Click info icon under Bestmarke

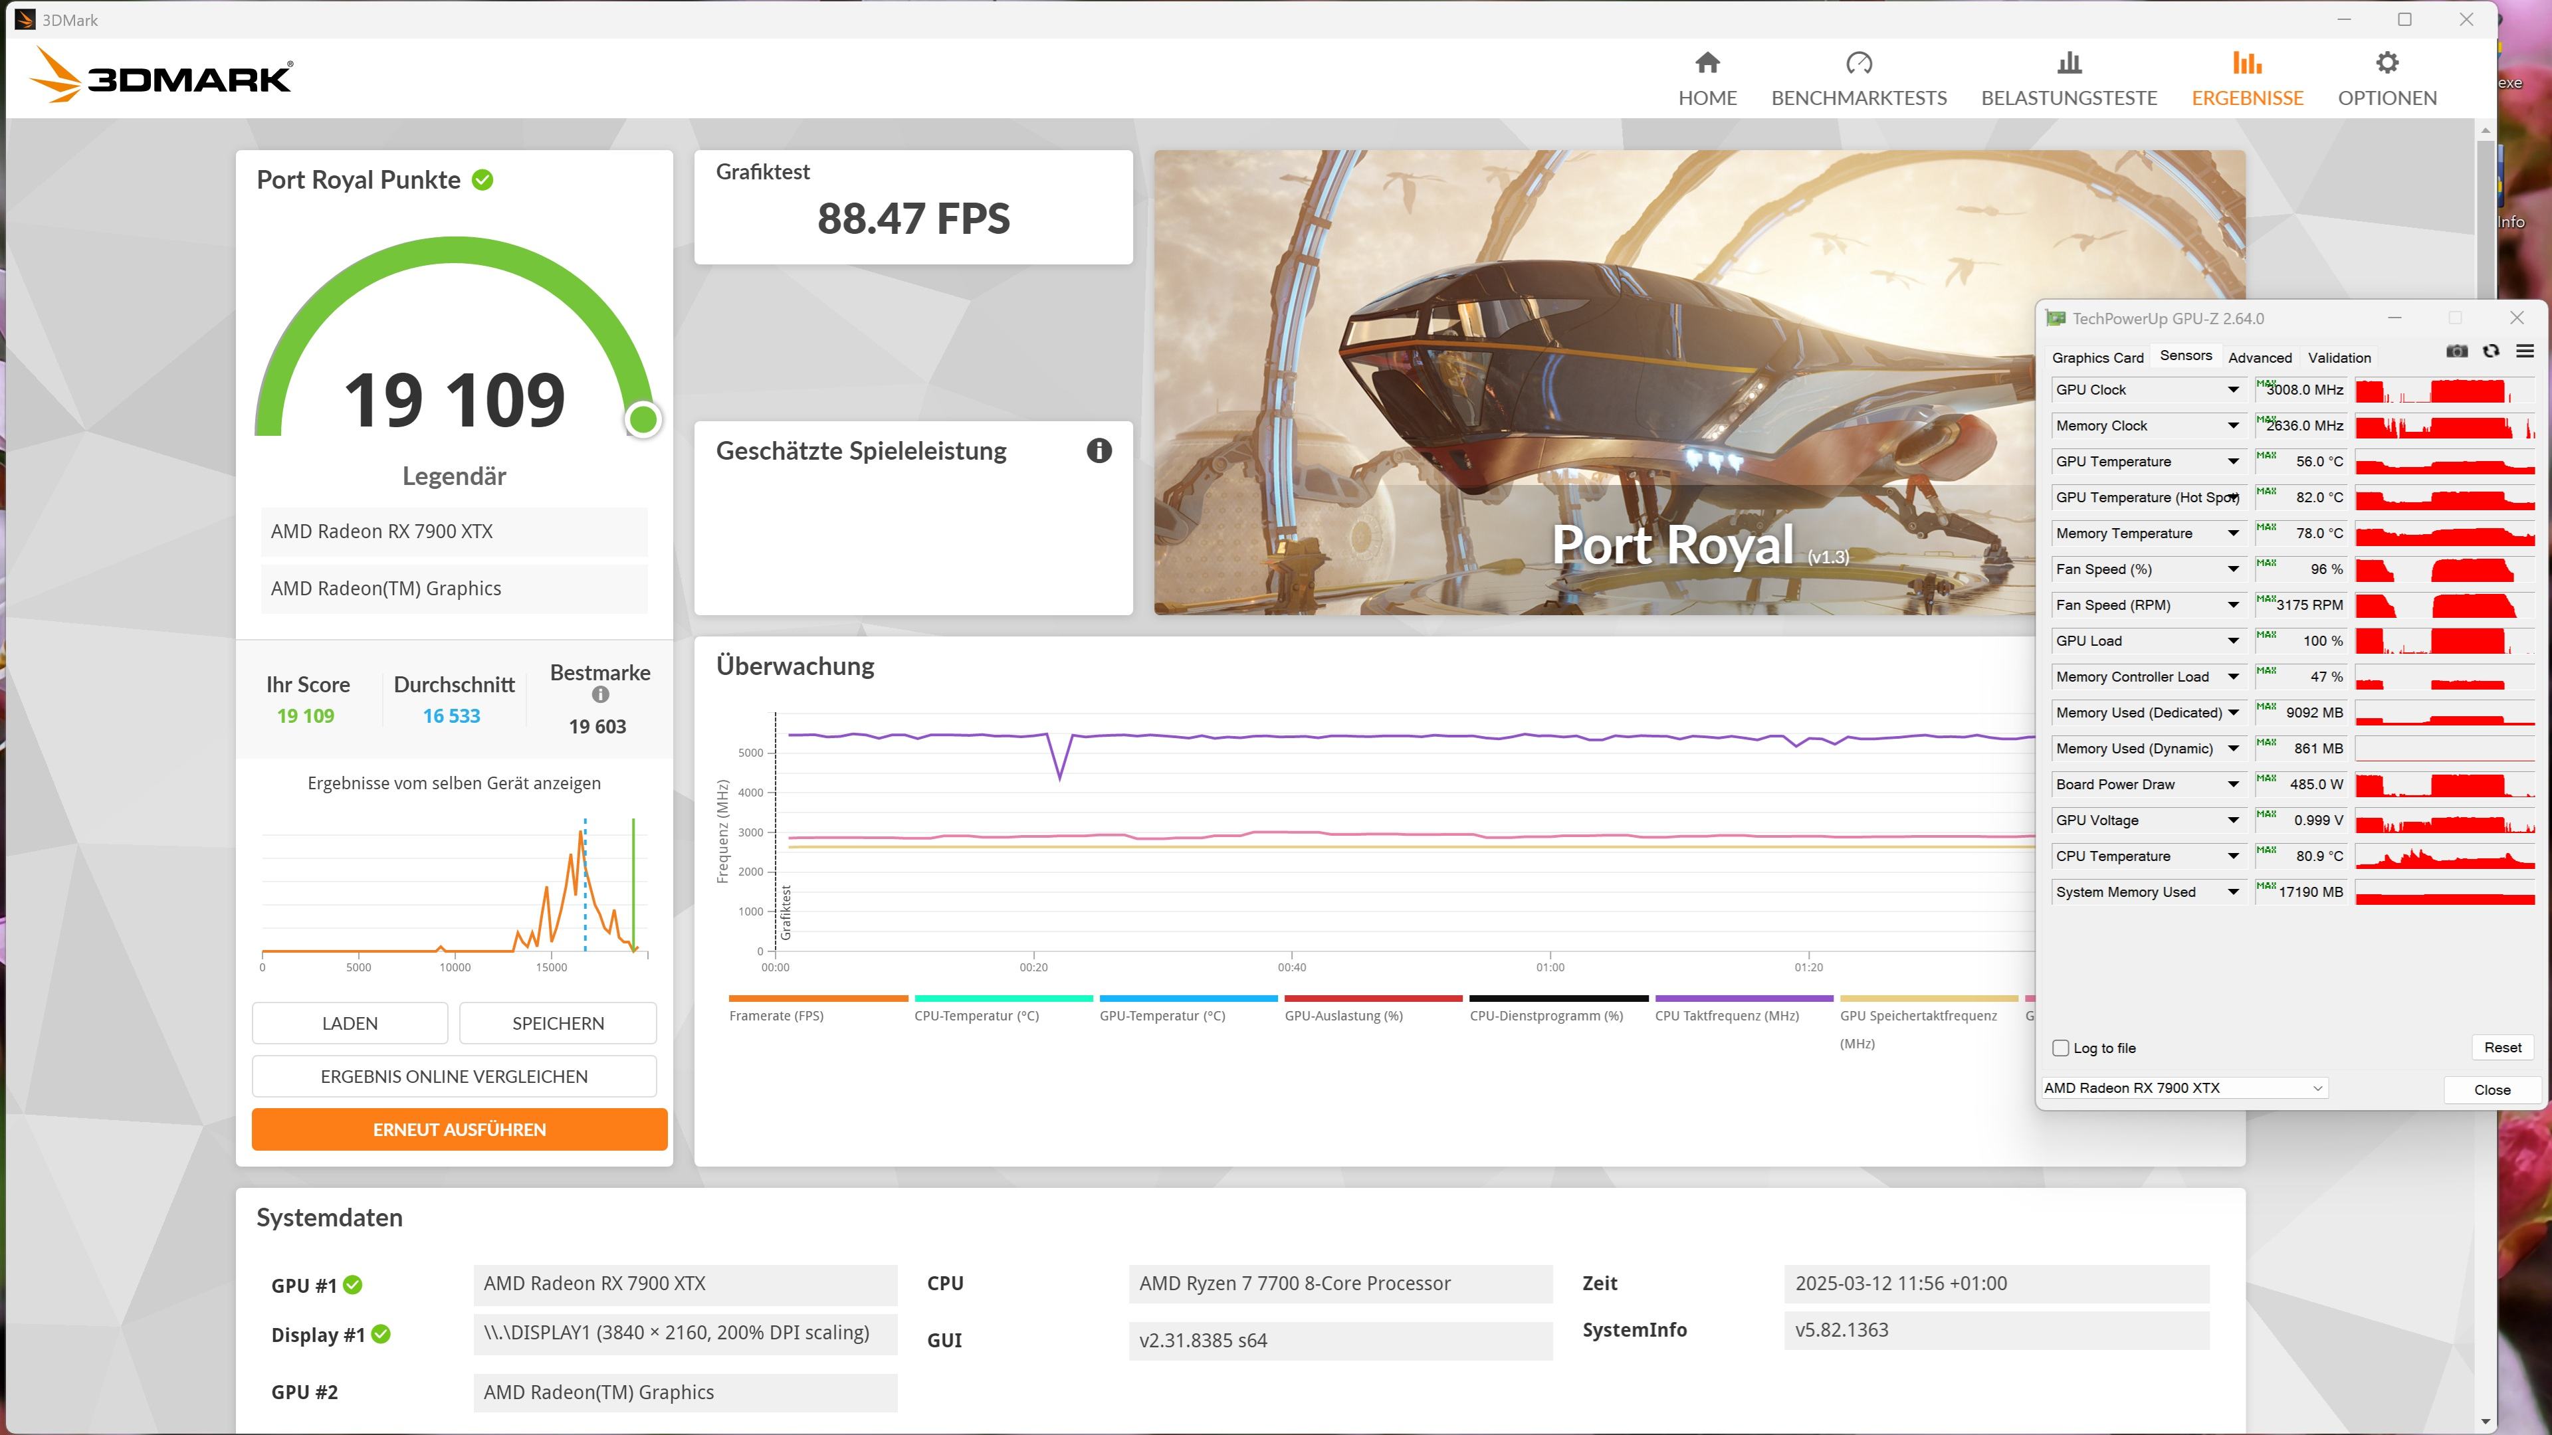click(600, 695)
